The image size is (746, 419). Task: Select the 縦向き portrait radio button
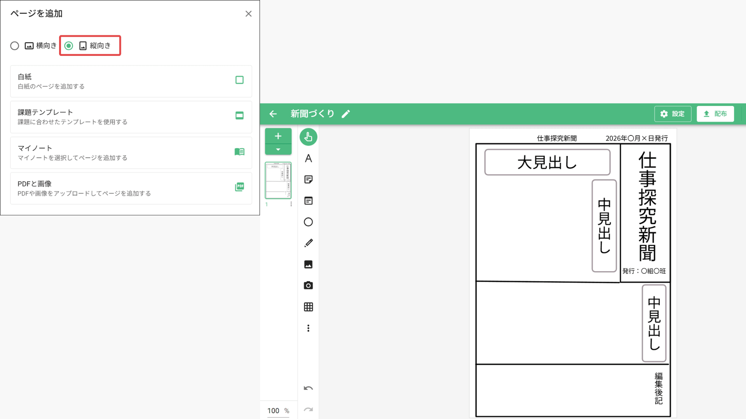click(x=69, y=46)
